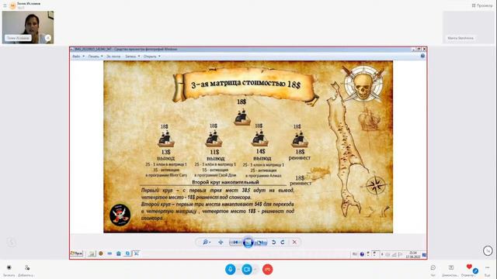Image resolution: width=497 pixels, height=279 pixels.
Task: Open the Открыть menu in photo viewer
Action: coord(150,57)
